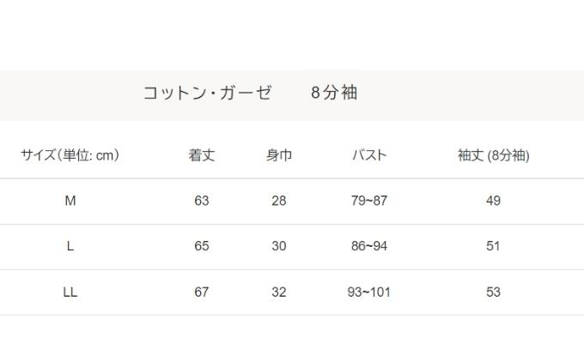584x361 pixels.
Task: Click the LL size row label
Action: point(70,292)
